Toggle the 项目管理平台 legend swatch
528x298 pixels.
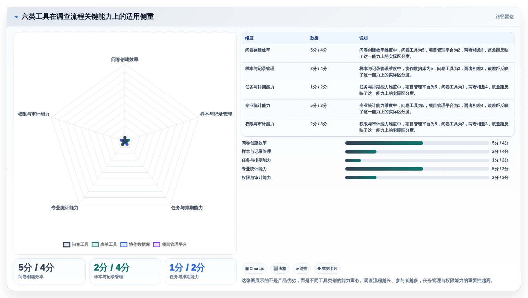tap(156, 245)
